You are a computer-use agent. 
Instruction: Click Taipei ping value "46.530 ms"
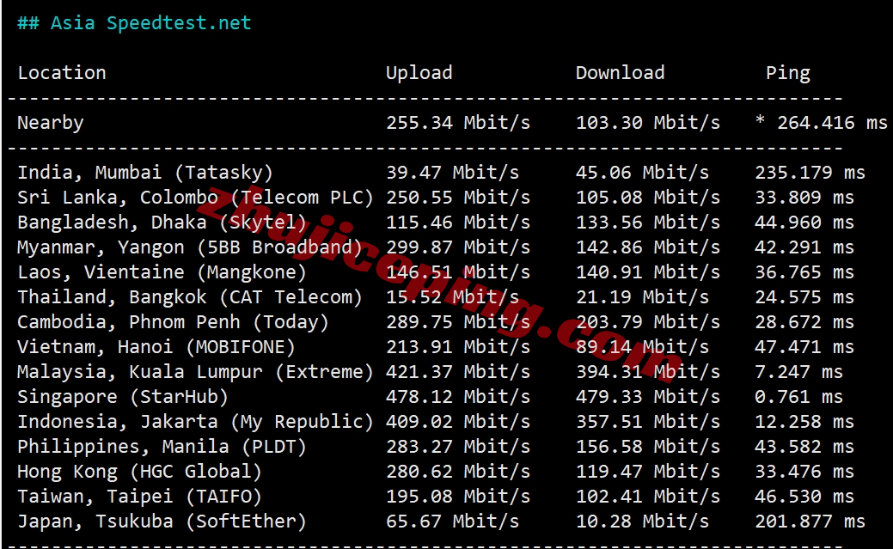tap(804, 497)
